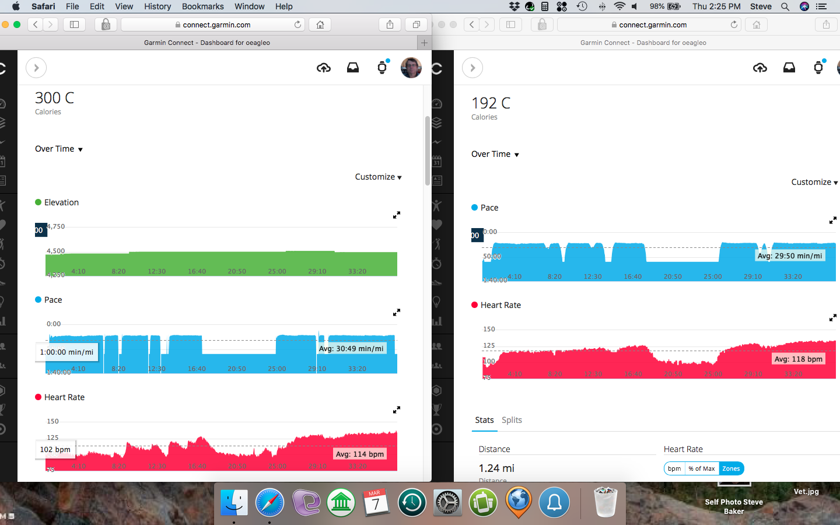Select the Stats tab
This screenshot has width=840, height=525.
(484, 420)
